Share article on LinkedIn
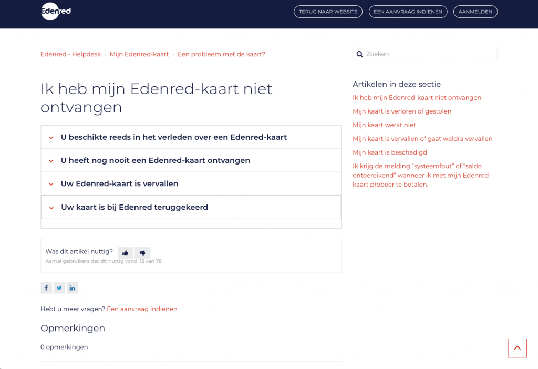 click(x=72, y=288)
